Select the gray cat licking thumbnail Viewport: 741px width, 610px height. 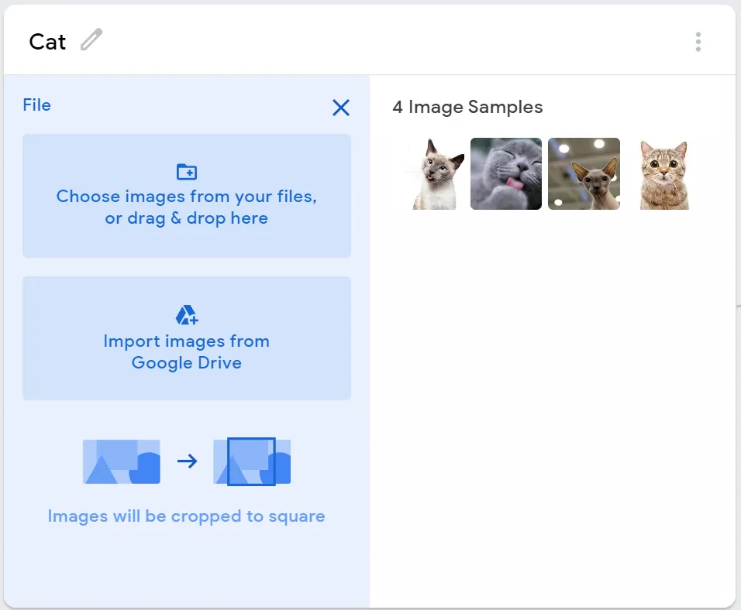pos(506,173)
